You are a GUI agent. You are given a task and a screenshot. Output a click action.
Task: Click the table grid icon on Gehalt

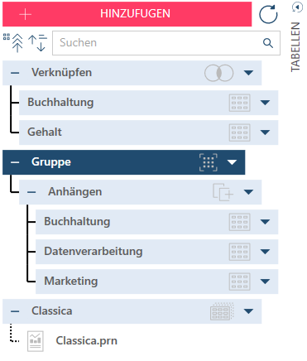point(239,132)
